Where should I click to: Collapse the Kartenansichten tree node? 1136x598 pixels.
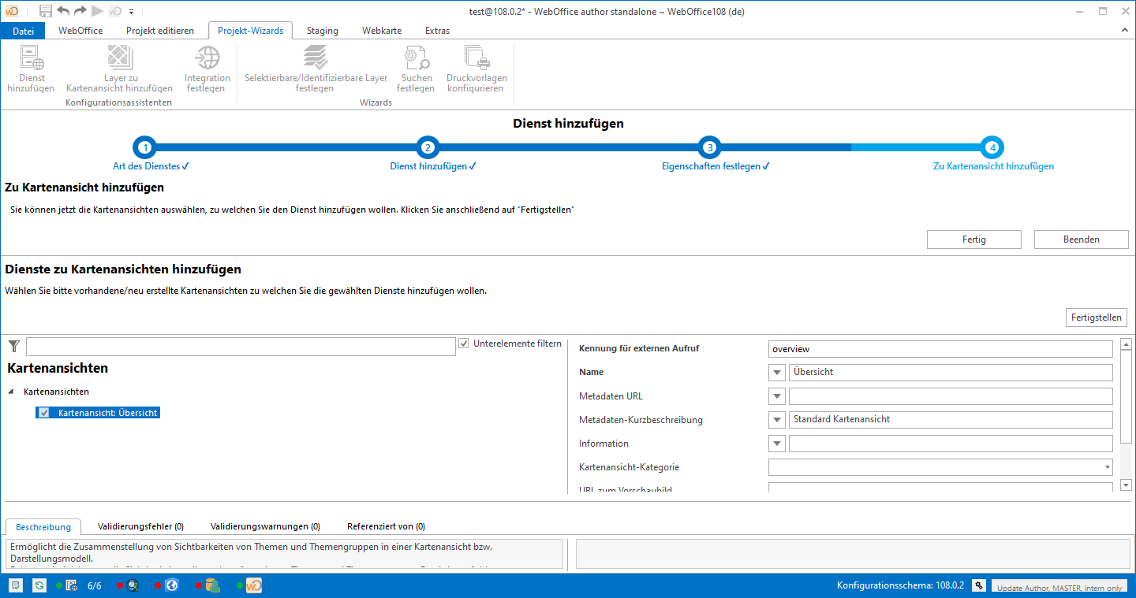click(12, 392)
